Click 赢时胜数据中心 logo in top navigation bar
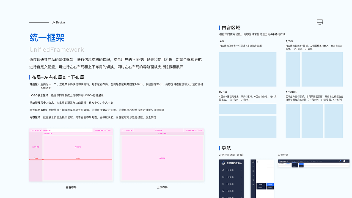This screenshot has width=352, height=198. (284, 161)
